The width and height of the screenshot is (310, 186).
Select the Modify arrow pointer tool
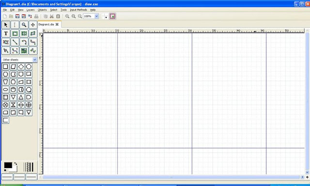6,25
